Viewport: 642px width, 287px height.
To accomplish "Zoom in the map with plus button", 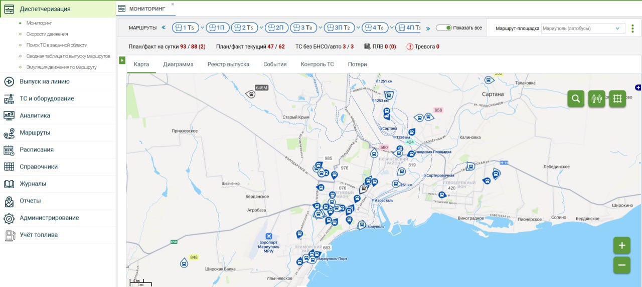I will (x=621, y=245).
